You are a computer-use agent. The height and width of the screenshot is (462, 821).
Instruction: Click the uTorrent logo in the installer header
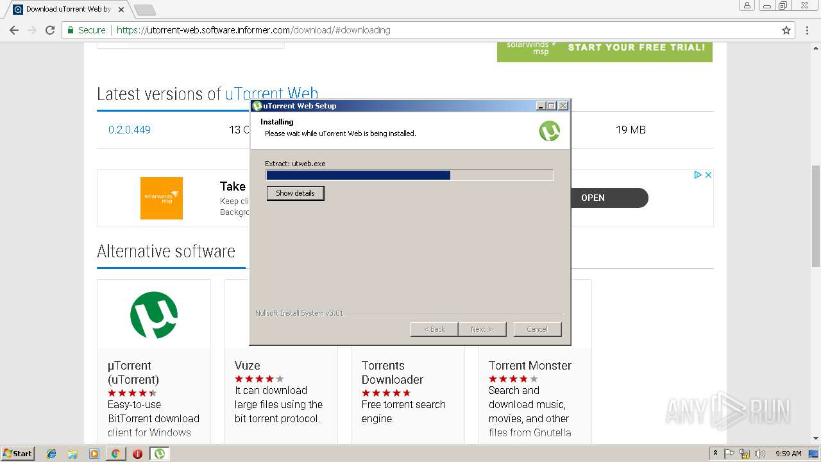(x=550, y=131)
